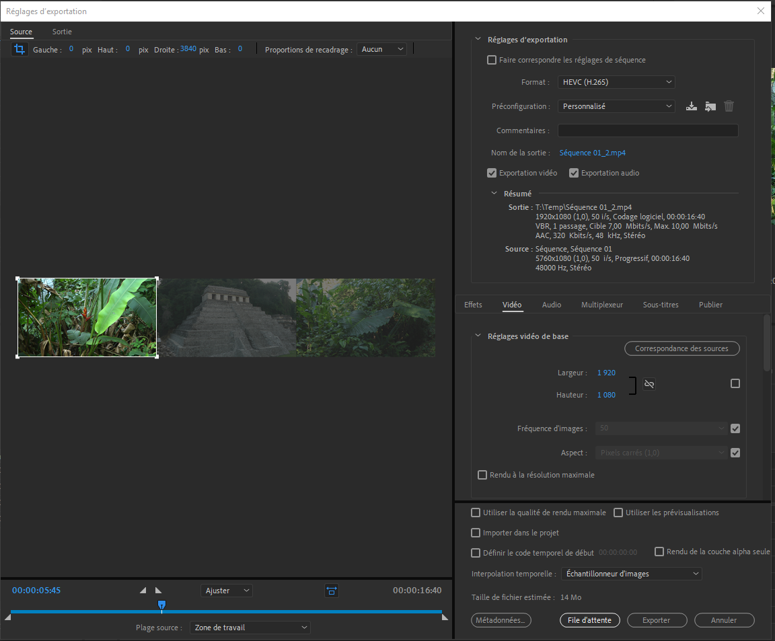The width and height of the screenshot is (775, 641).
Task: Uncheck the Aspect match source checkbox
Action: [x=735, y=453]
